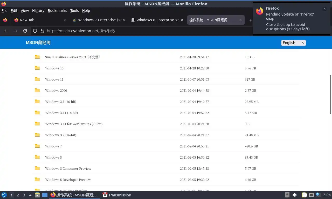332x199 pixels.
Task: Open the taskbar file manager icon
Action: (37, 195)
